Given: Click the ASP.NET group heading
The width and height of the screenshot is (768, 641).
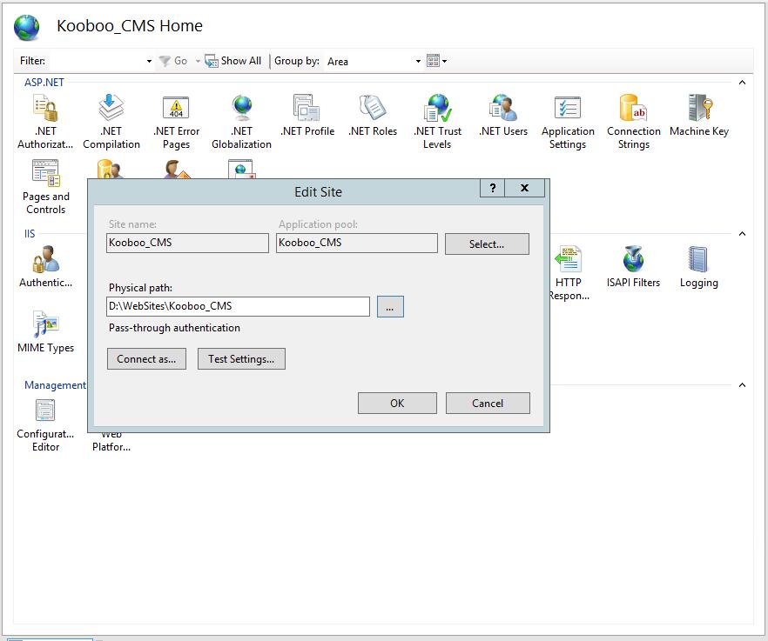Looking at the screenshot, I should point(44,83).
